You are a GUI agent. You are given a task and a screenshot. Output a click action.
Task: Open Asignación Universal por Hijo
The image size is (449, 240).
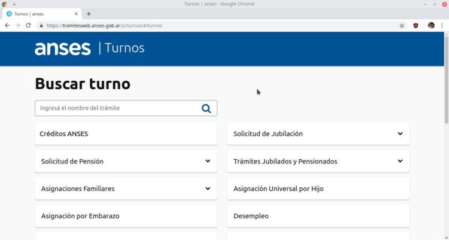[318, 189]
